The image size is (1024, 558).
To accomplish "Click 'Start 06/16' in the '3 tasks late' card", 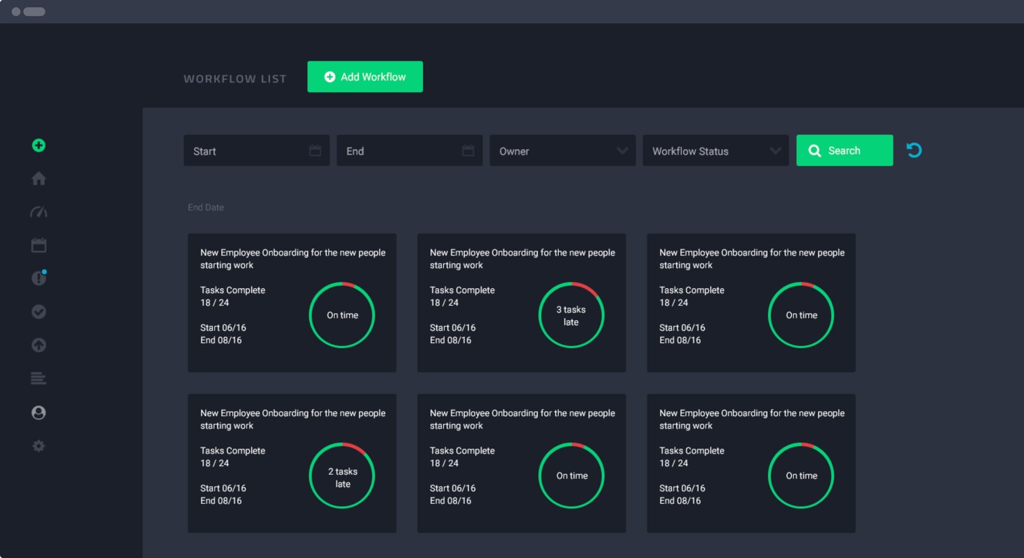I will [x=452, y=328].
